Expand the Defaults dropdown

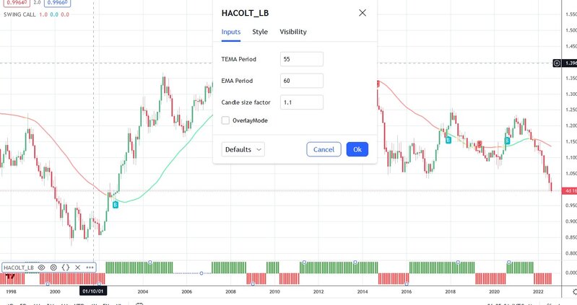click(243, 149)
